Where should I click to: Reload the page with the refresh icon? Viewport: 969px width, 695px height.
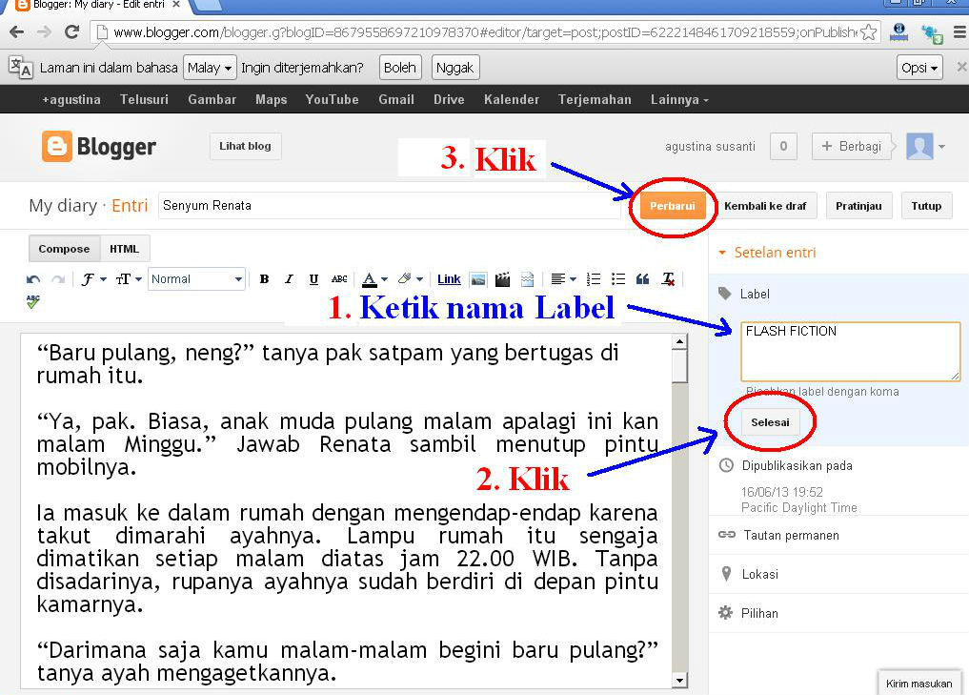(x=71, y=31)
